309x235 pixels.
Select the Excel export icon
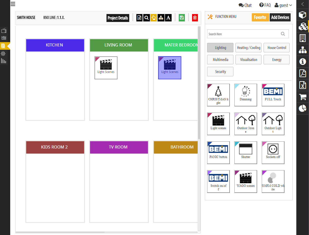point(303,85)
